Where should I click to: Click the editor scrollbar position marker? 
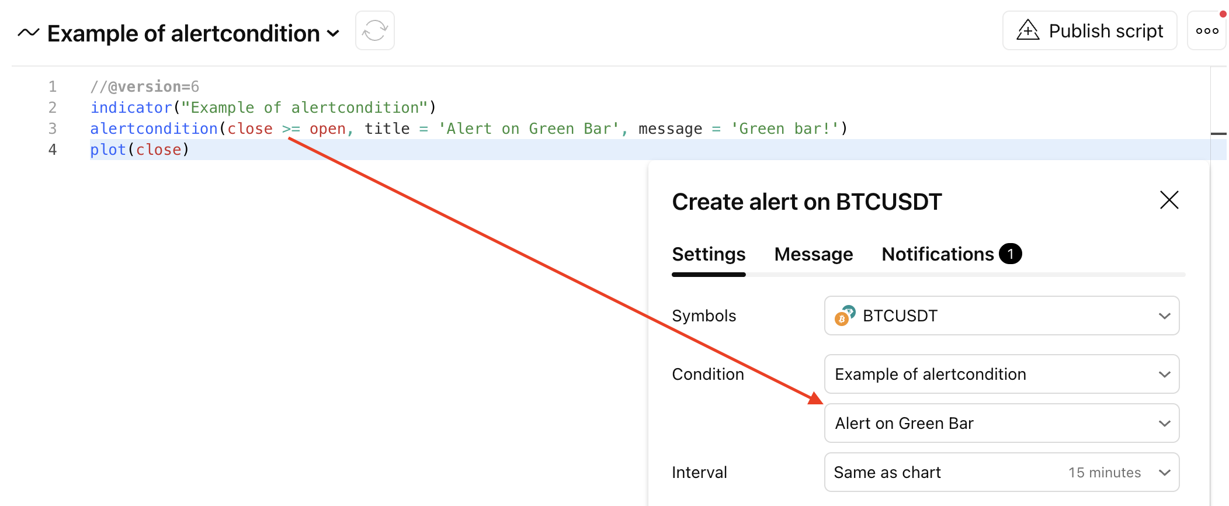(x=1218, y=134)
